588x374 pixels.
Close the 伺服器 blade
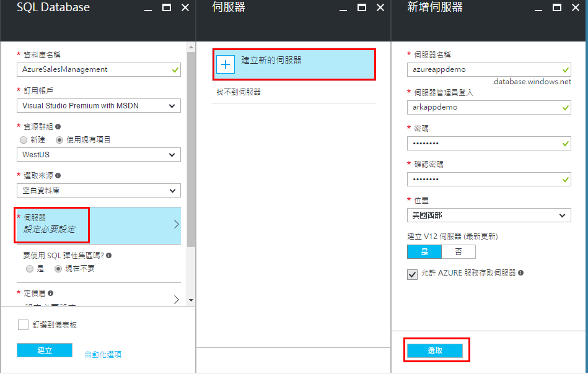coord(380,7)
